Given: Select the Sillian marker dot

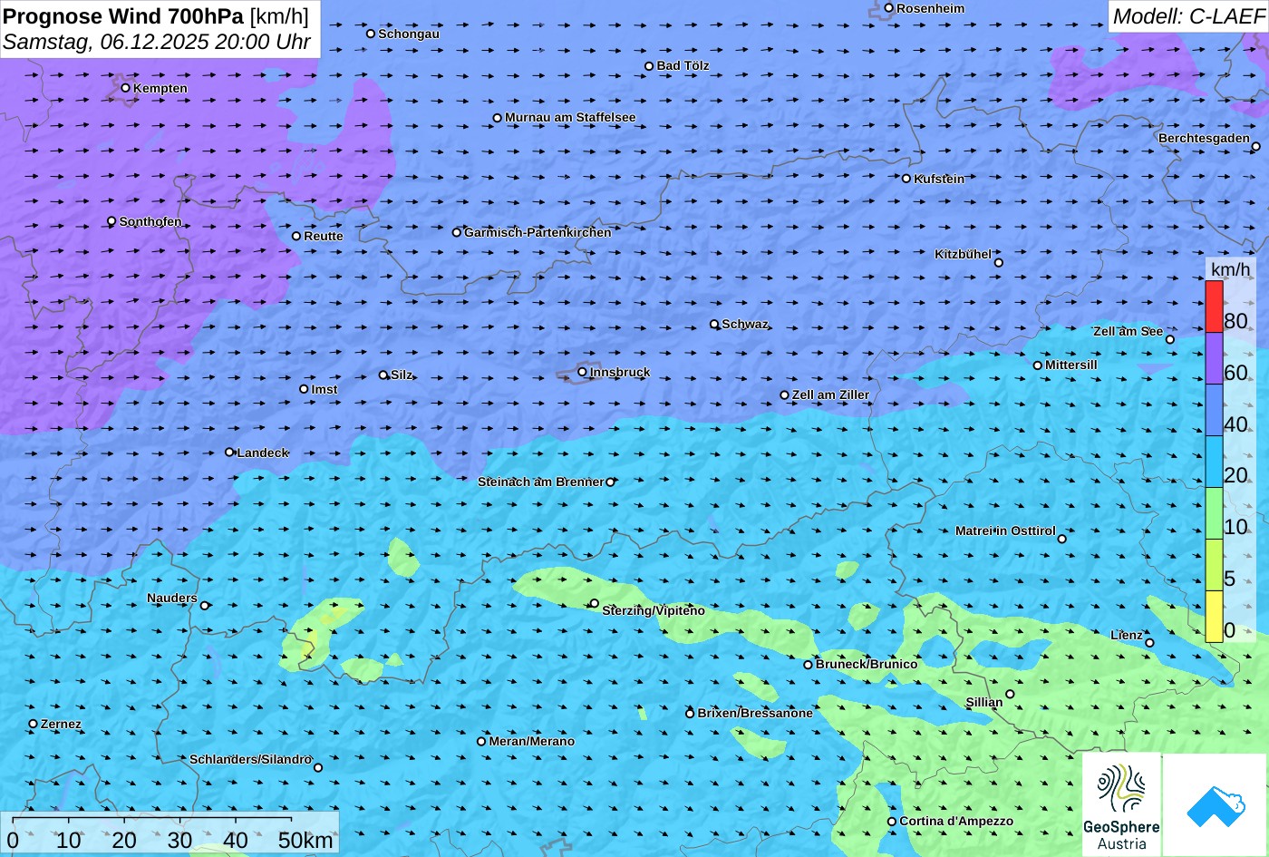Looking at the screenshot, I should click(x=1010, y=694).
